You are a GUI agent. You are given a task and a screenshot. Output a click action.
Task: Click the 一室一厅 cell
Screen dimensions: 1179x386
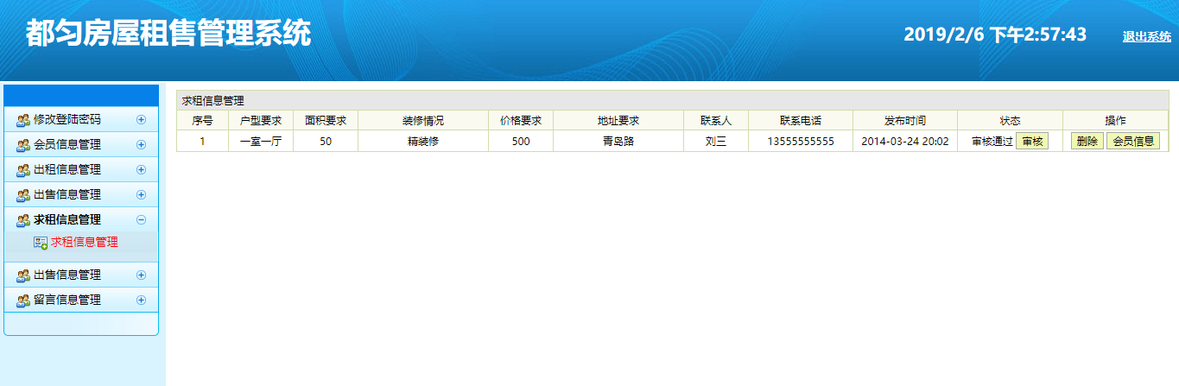(261, 141)
